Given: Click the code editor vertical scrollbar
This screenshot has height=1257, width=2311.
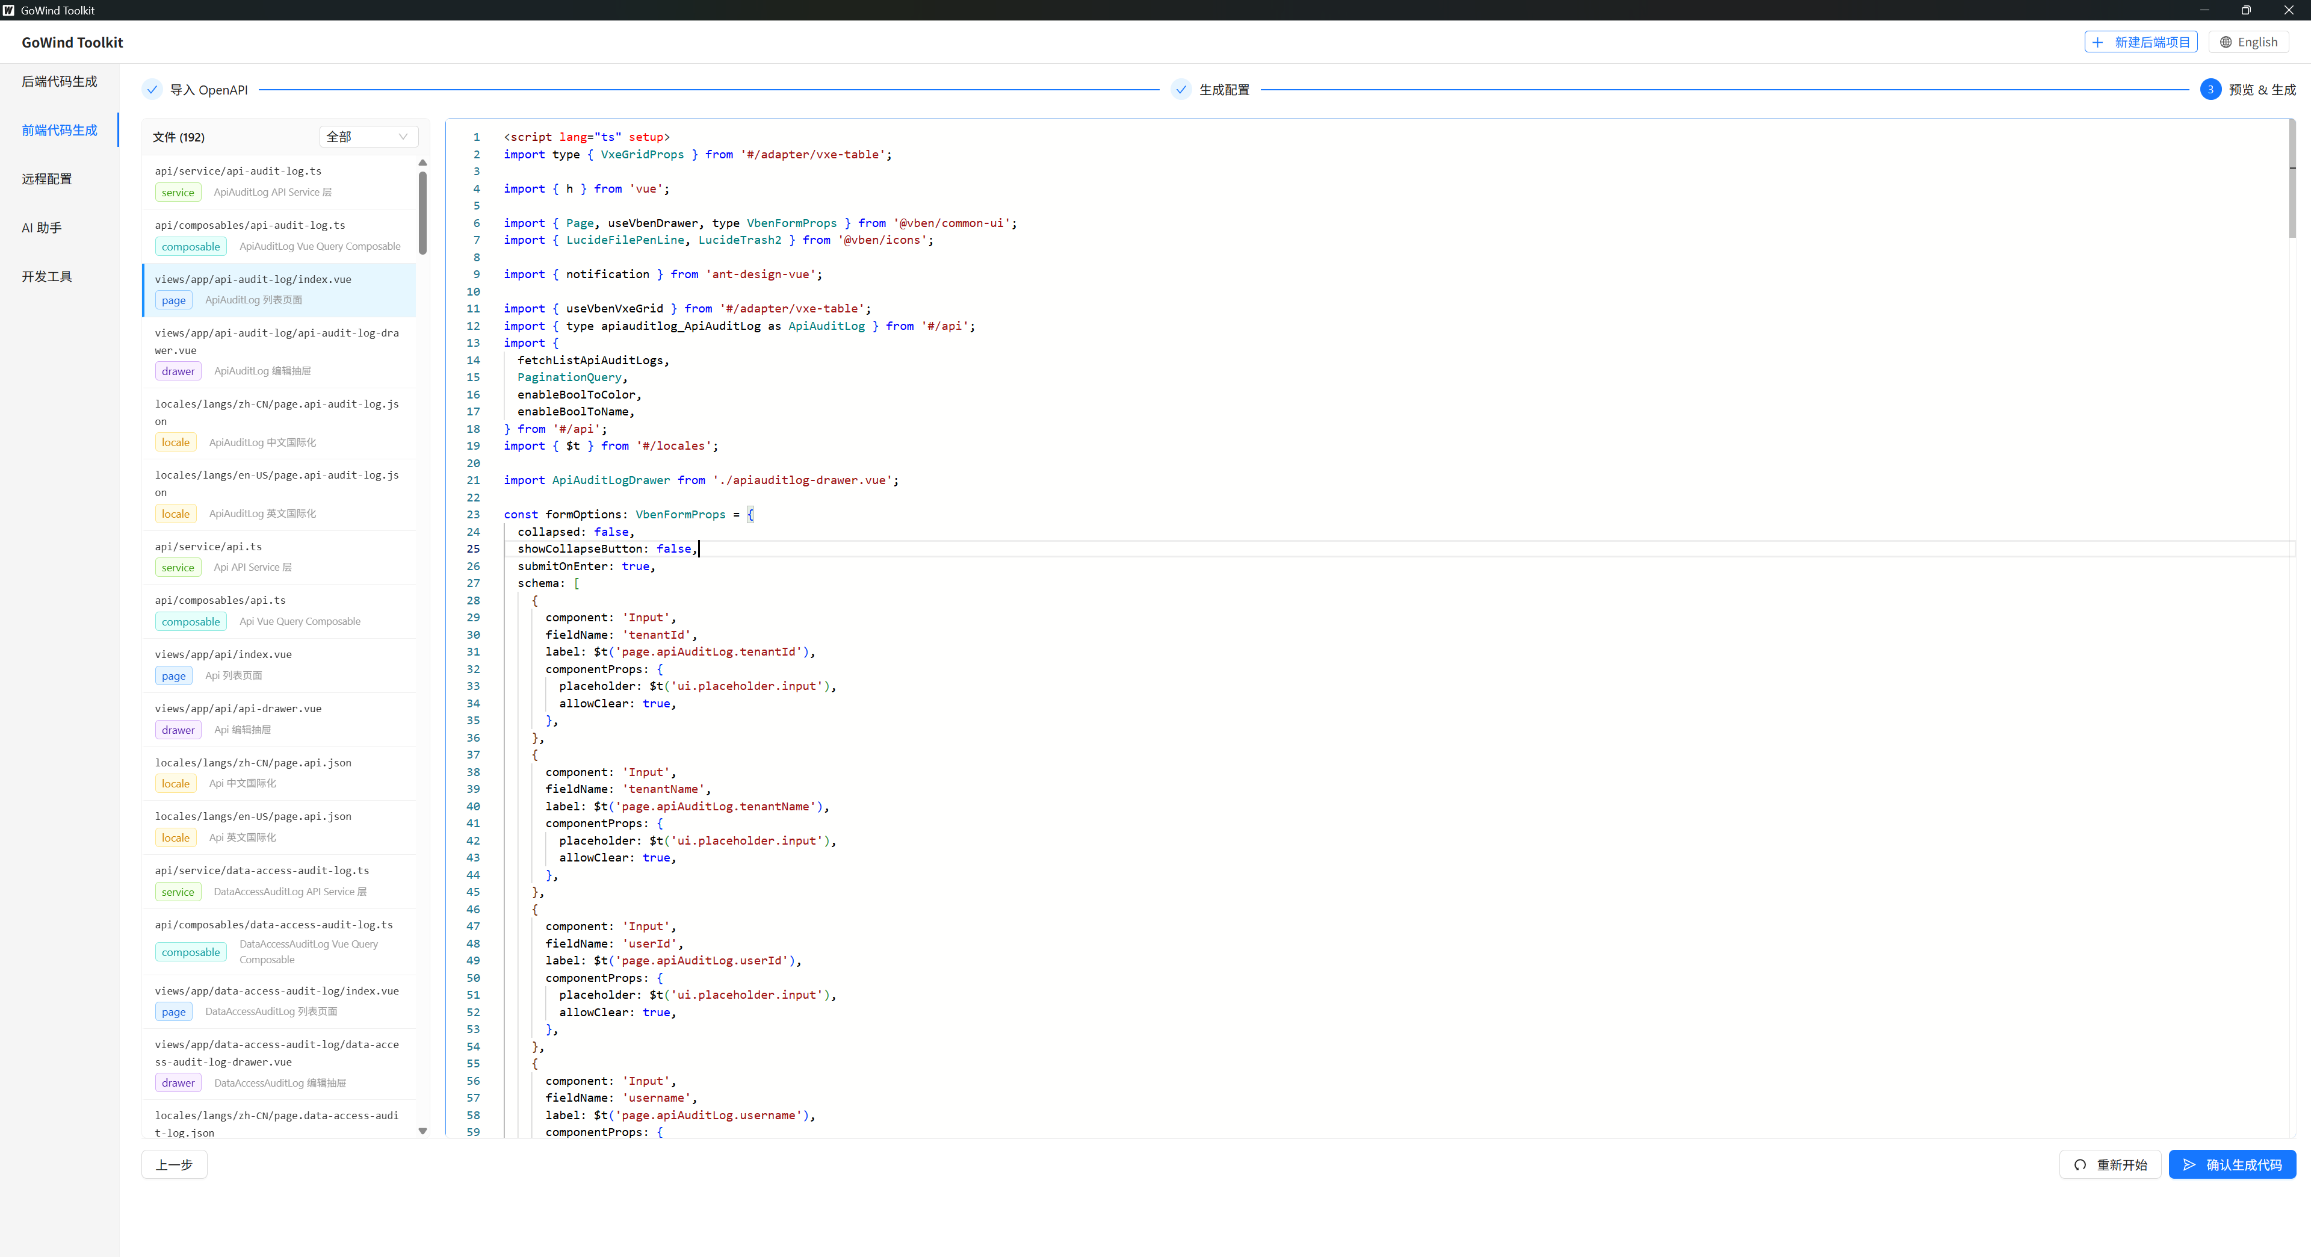Looking at the screenshot, I should 2292,179.
